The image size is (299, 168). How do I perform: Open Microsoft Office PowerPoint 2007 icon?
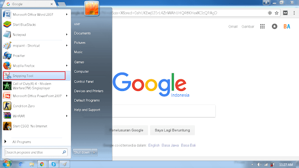click(x=7, y=96)
